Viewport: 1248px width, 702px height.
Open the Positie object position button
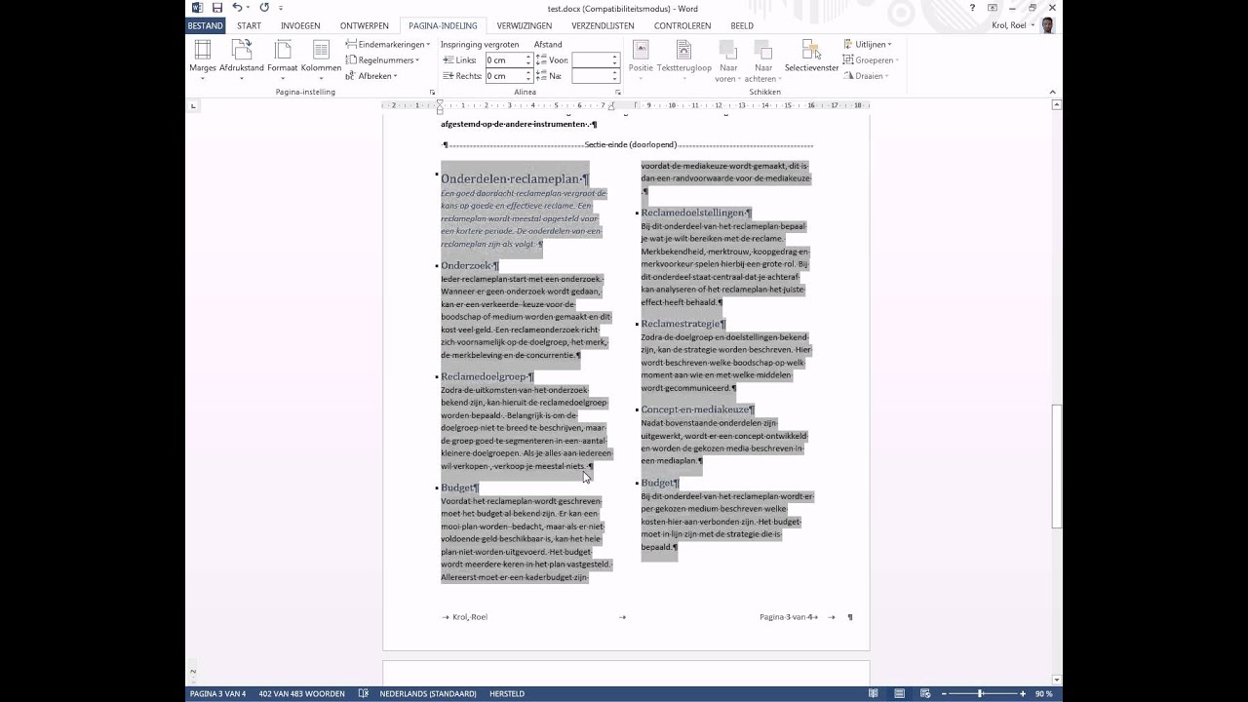641,59
